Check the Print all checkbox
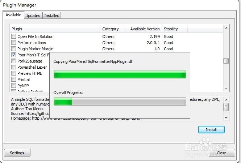The width and height of the screenshot is (241, 163). pyautogui.click(x=13, y=79)
